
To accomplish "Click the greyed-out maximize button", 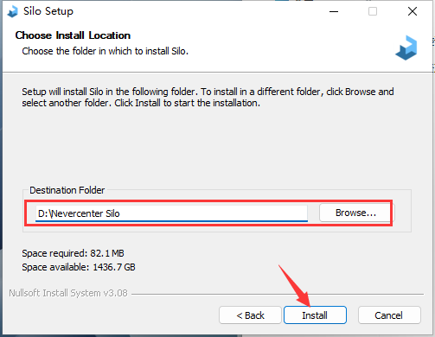I will 373,11.
